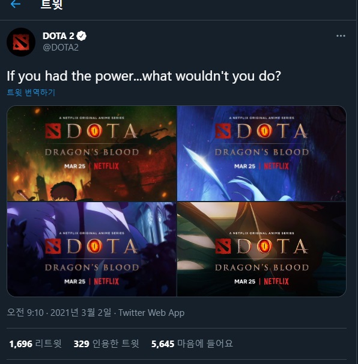This screenshot has height=364, width=358.
Task: Open the DOTA 2 display name
Action: point(58,36)
